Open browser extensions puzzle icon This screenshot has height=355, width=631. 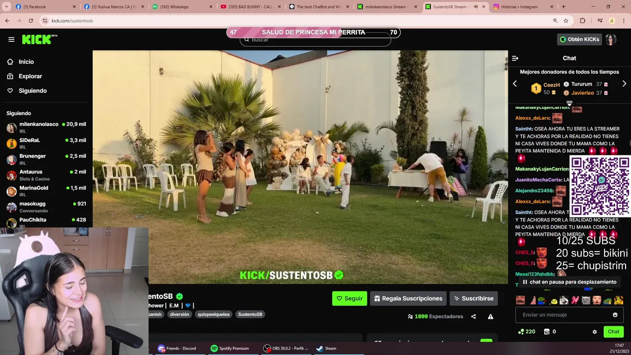pyautogui.click(x=583, y=21)
